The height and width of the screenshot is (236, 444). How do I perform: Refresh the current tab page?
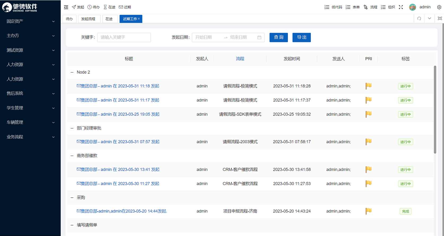(x=419, y=18)
